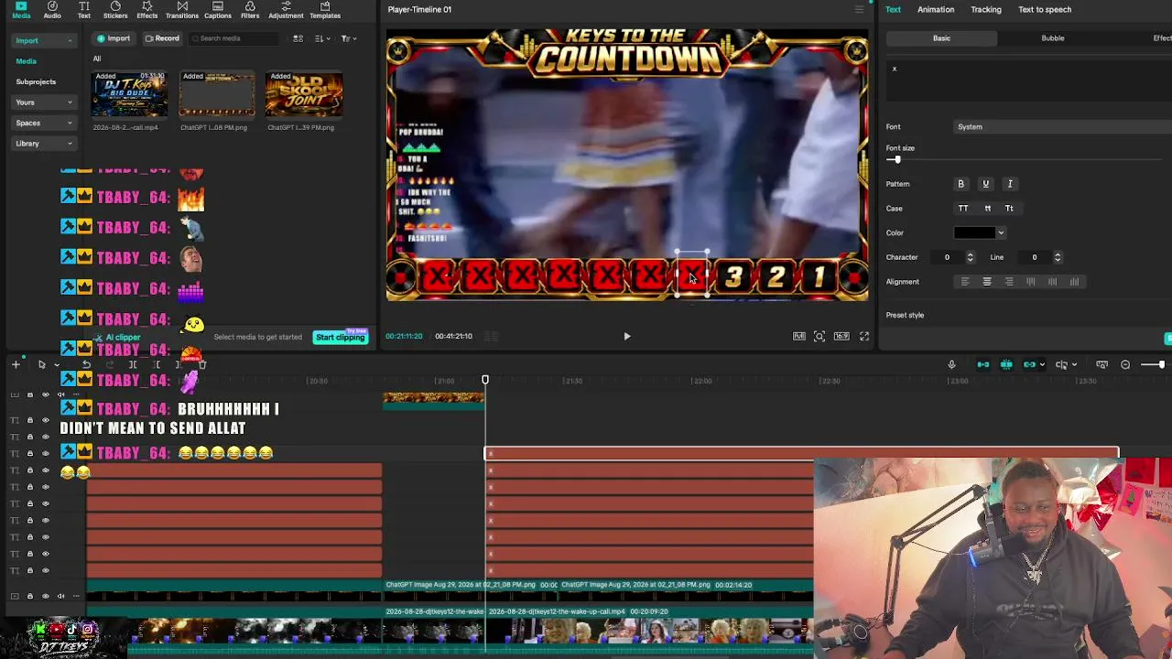Open the player 16:9 ratio icon

pyautogui.click(x=841, y=336)
